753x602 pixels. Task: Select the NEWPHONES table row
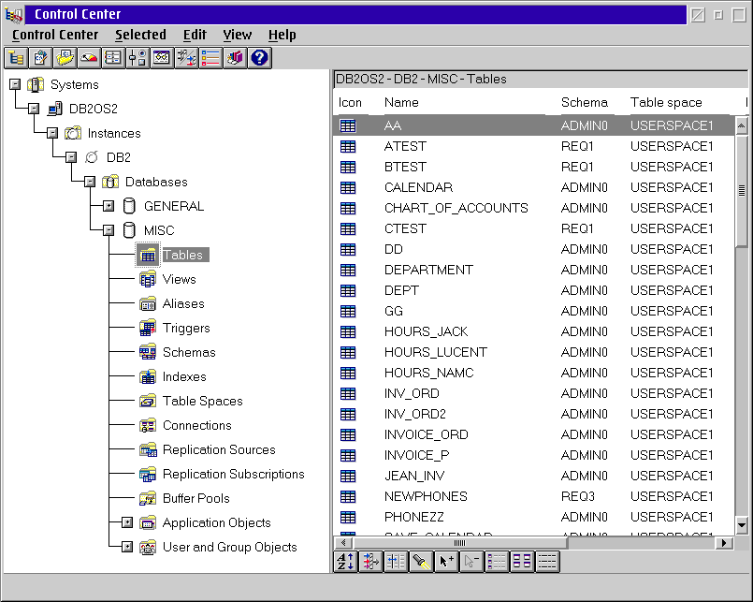click(534, 496)
